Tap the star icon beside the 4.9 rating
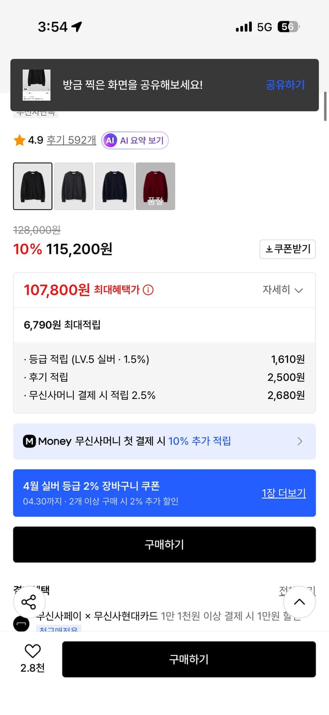This screenshot has width=329, height=715. tap(19, 140)
